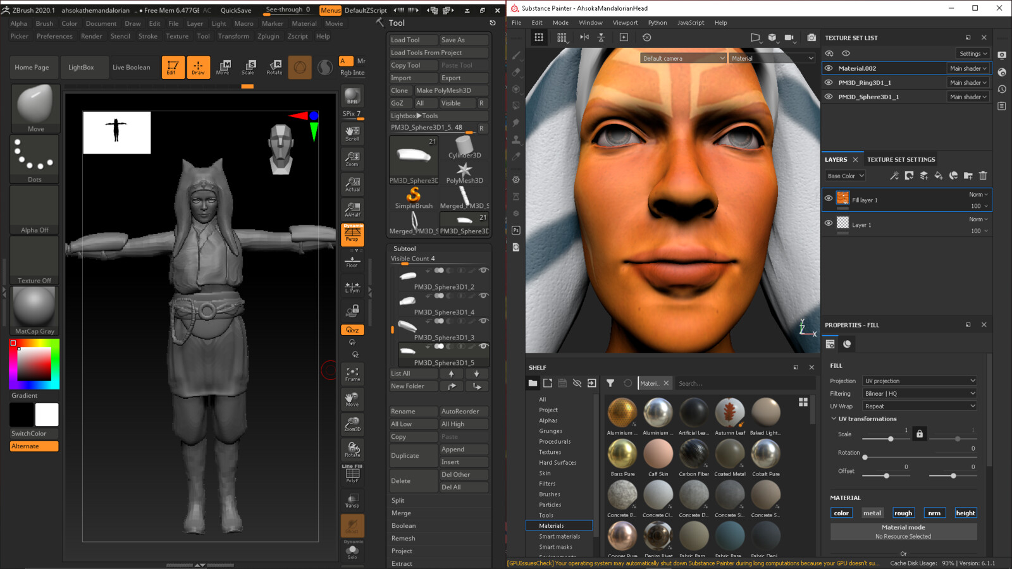1012x569 pixels.
Task: Toggle the Floor grid button
Action: pos(352,261)
